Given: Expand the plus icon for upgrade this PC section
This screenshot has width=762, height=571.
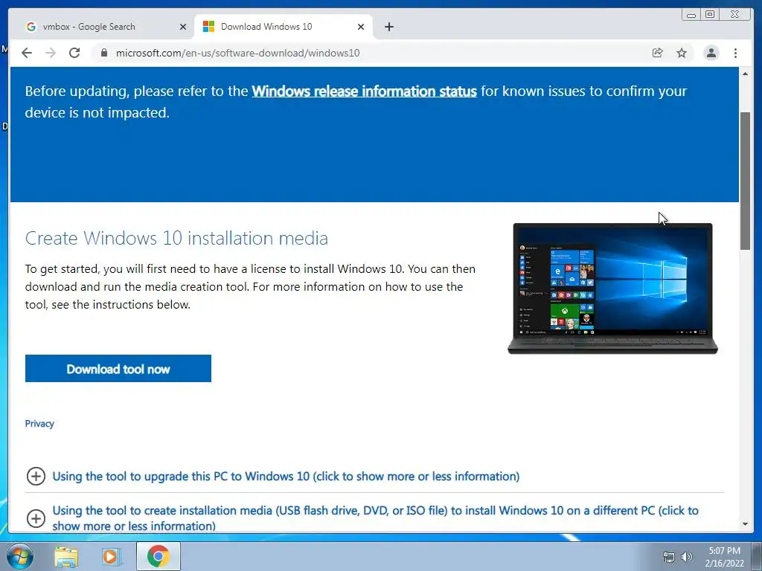Looking at the screenshot, I should 36,477.
